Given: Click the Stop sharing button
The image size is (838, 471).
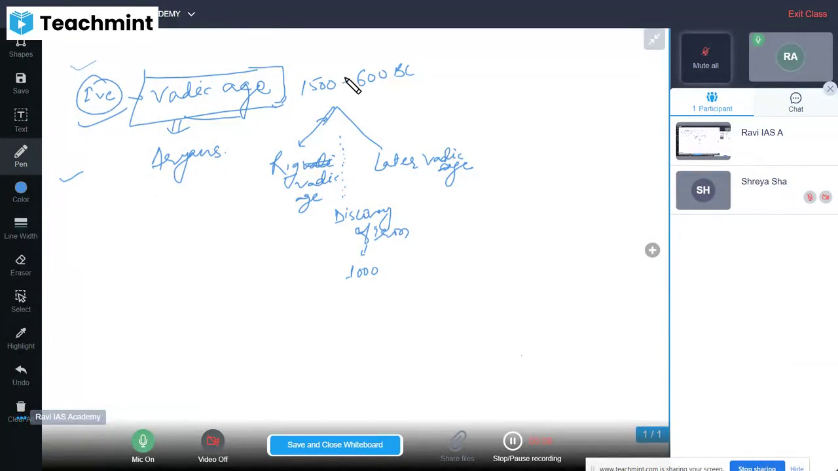Looking at the screenshot, I should coord(757,467).
